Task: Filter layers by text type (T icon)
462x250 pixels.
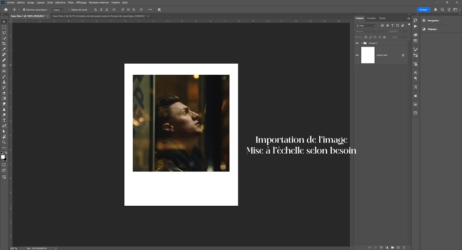Action: tap(392, 25)
